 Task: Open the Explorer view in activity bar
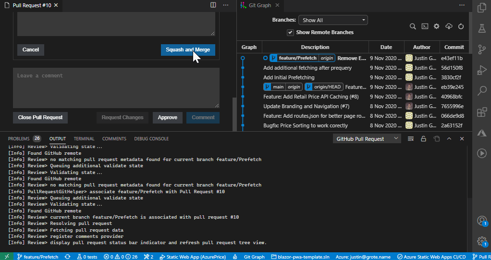(481, 8)
